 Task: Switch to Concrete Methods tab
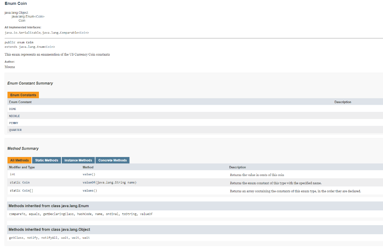click(x=113, y=160)
